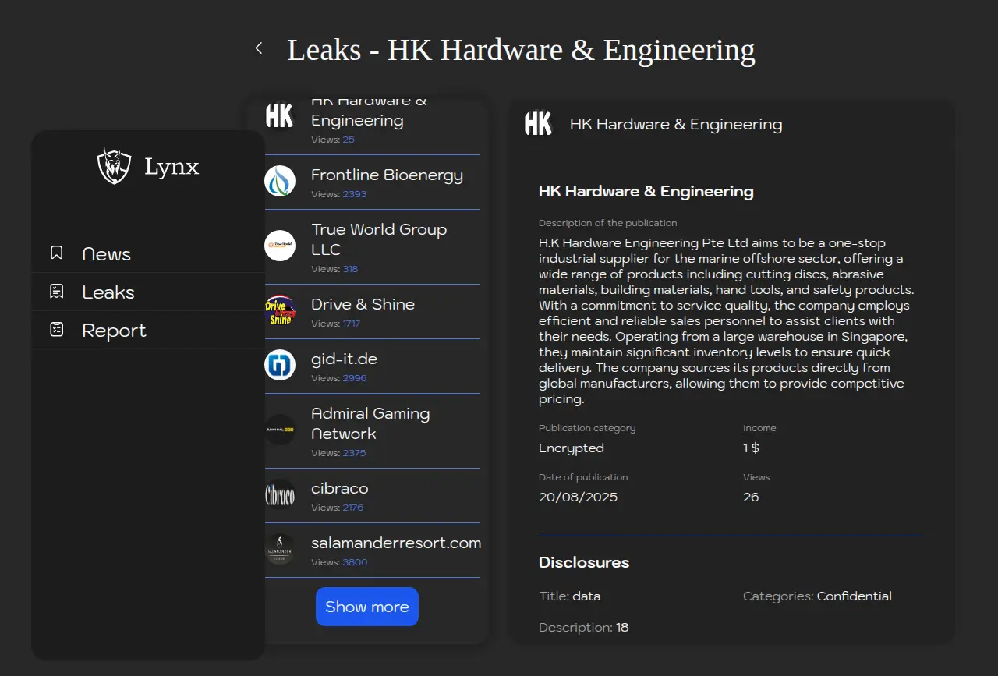Click the Admiral Gaming Network logo
Viewport: 998px width, 676px height.
[280, 430]
